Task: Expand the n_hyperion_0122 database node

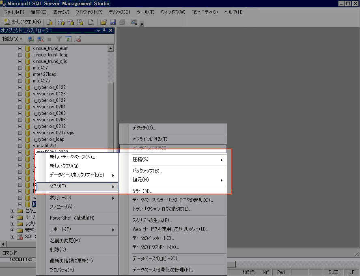Action: pos(20,88)
